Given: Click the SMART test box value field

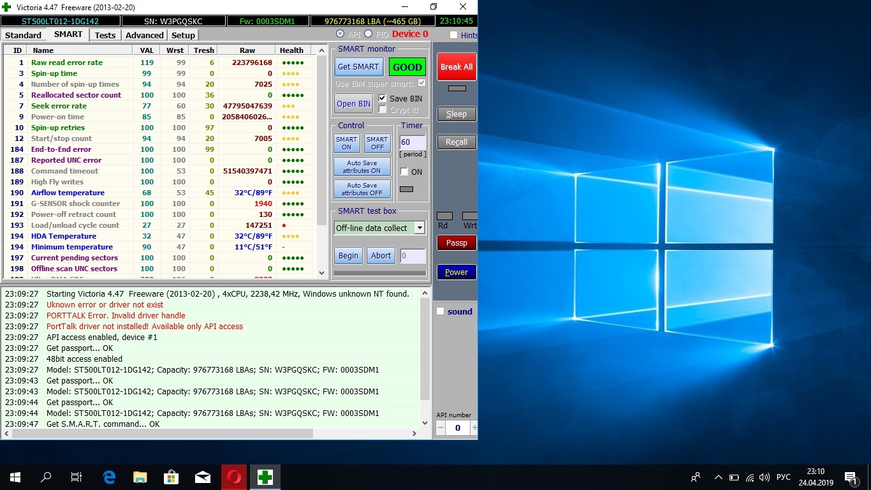Looking at the screenshot, I should pyautogui.click(x=413, y=256).
